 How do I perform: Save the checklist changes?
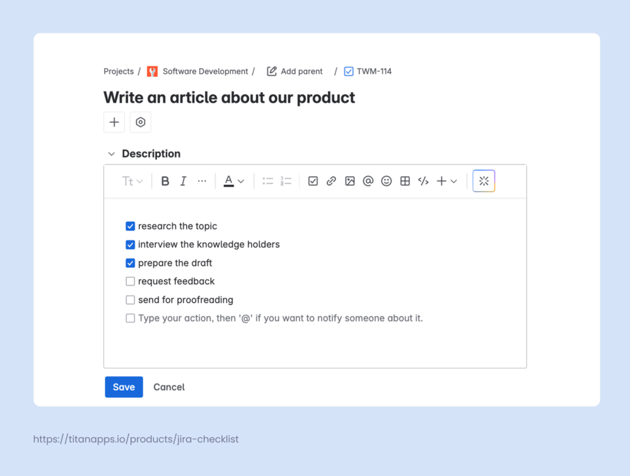coord(124,386)
